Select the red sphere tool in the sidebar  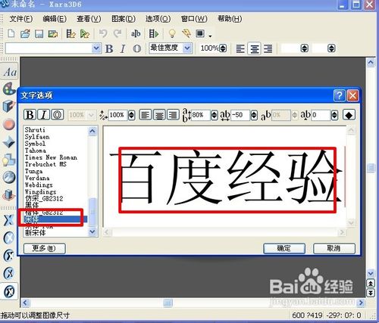click(x=9, y=124)
